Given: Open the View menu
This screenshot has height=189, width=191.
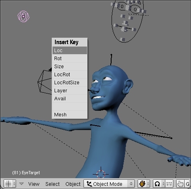Looking at the screenshot, I should (34, 184).
